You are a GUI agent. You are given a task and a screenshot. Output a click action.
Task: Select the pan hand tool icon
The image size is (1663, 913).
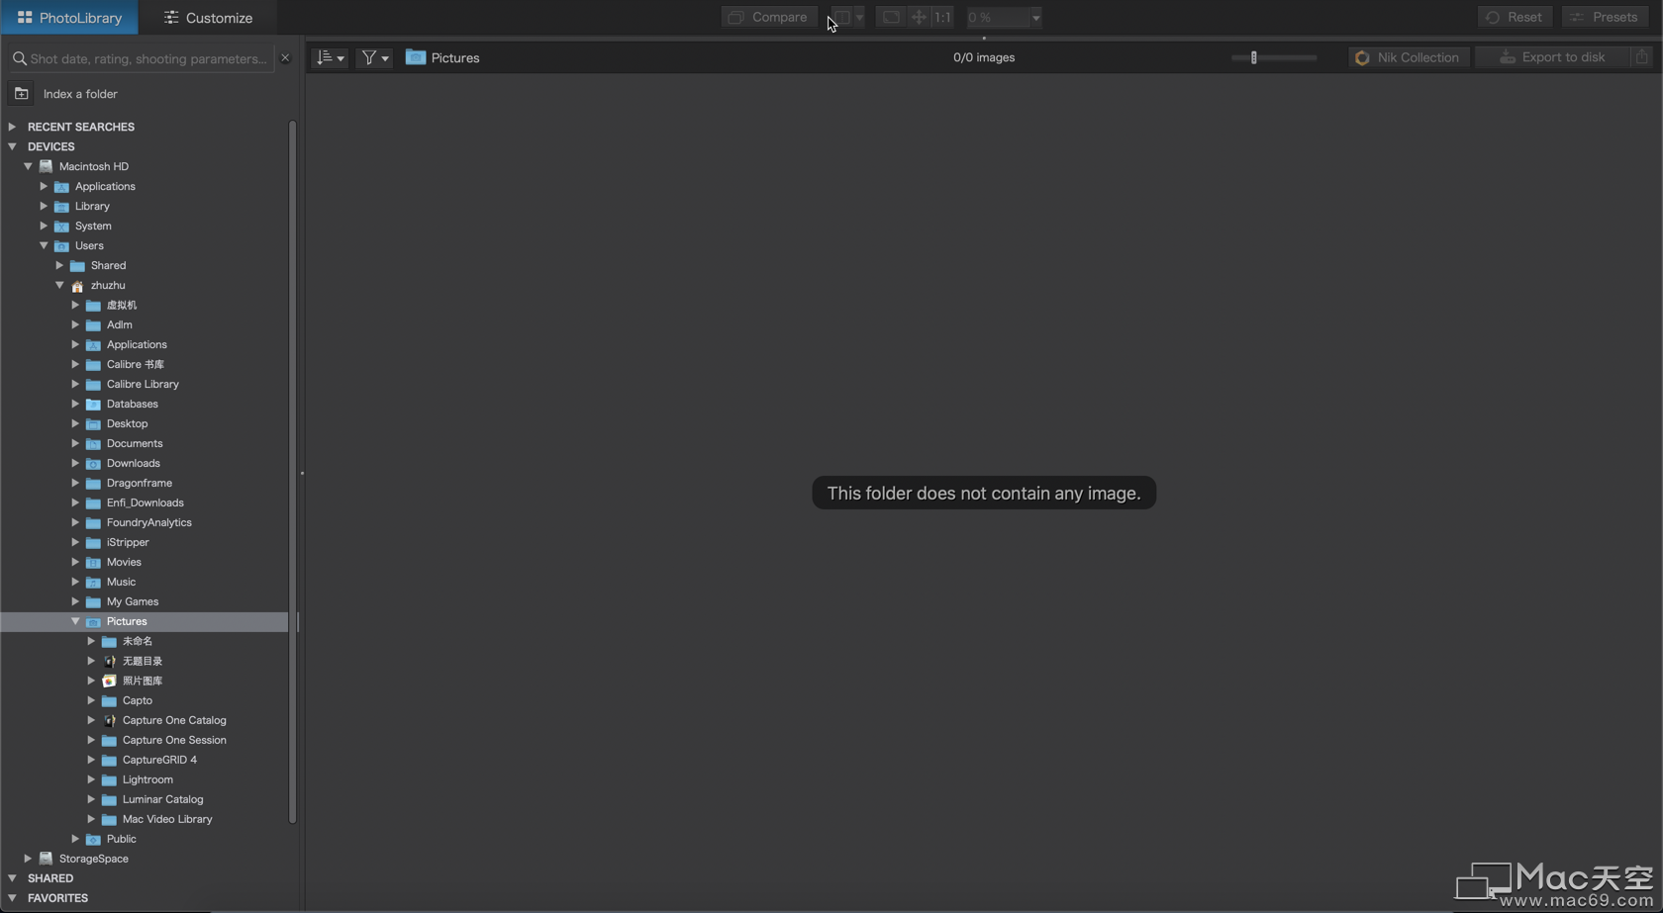click(919, 17)
